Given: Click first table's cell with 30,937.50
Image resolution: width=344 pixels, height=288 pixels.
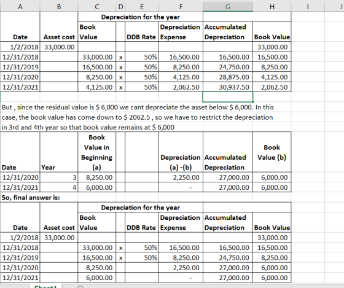Looking at the screenshot, I should (228, 87).
